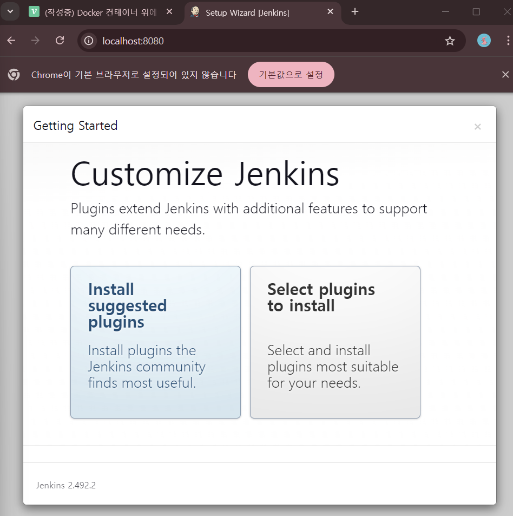The image size is (513, 516).
Task: Click the Customize Jenkins heading
Action: click(205, 174)
